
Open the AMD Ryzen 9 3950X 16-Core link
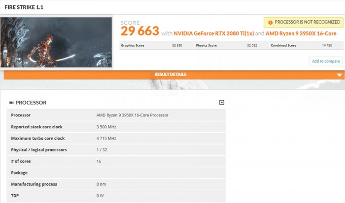click(x=301, y=33)
